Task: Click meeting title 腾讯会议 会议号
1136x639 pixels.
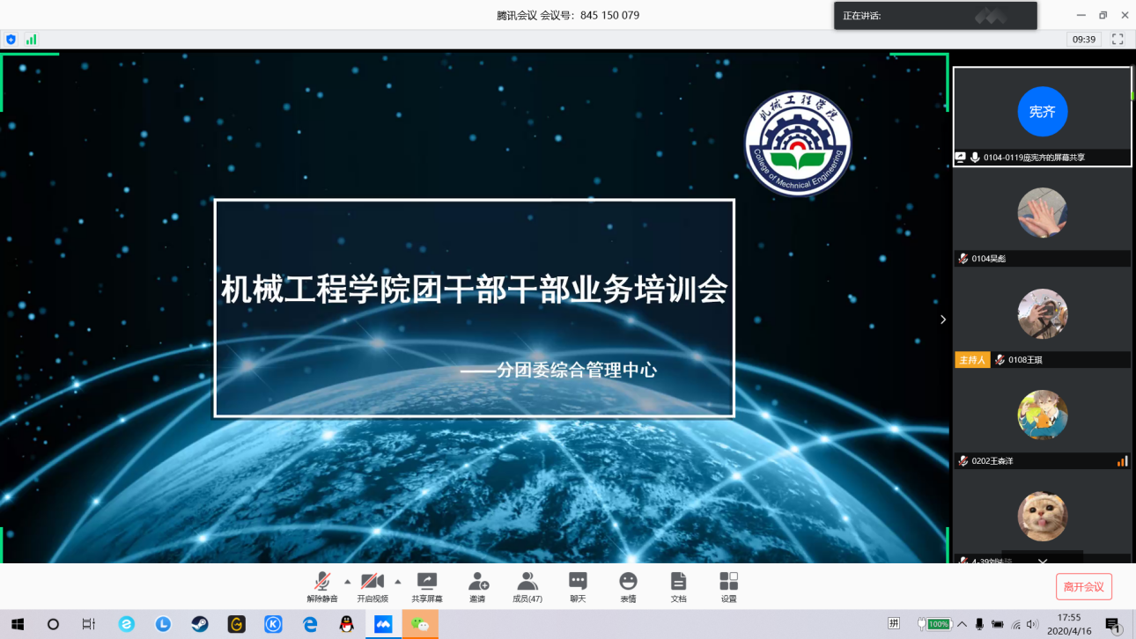Action: click(x=568, y=15)
